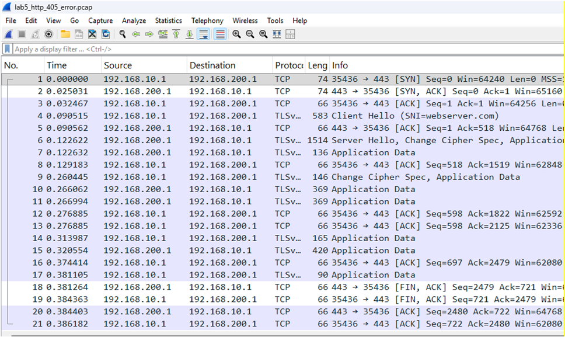Open the Statistics menu

click(169, 20)
